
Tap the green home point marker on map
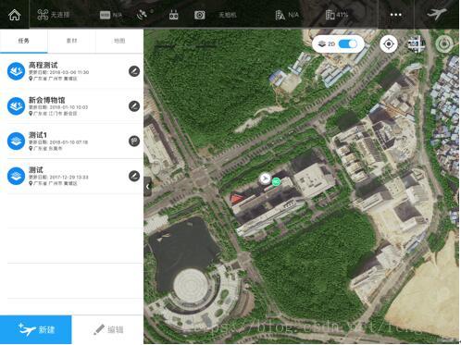[276, 182]
